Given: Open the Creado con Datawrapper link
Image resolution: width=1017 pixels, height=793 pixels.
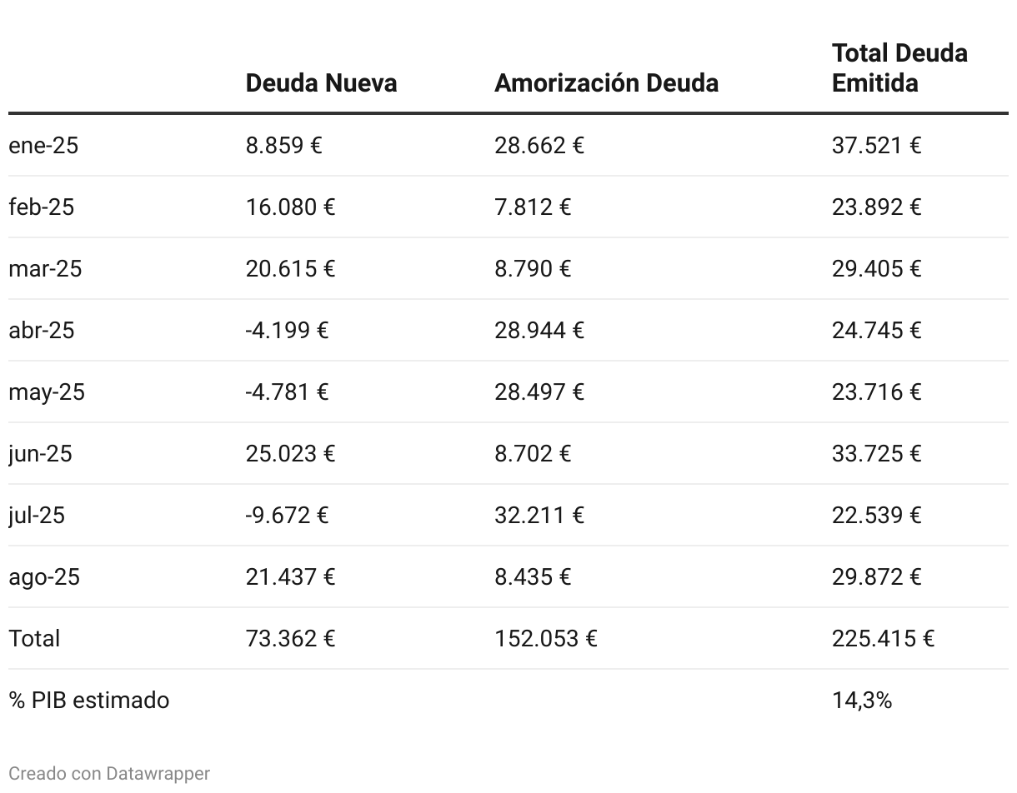Looking at the screenshot, I should click(109, 773).
